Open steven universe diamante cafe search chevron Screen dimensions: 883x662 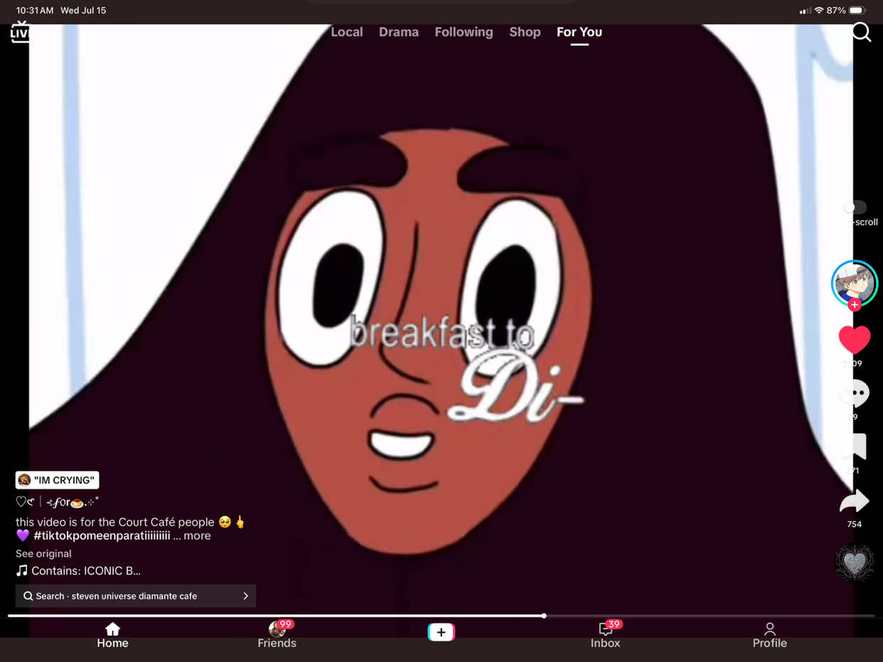(246, 596)
